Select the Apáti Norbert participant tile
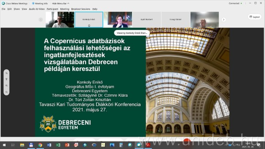This screenshot has height=149, width=265. coord(146,20)
